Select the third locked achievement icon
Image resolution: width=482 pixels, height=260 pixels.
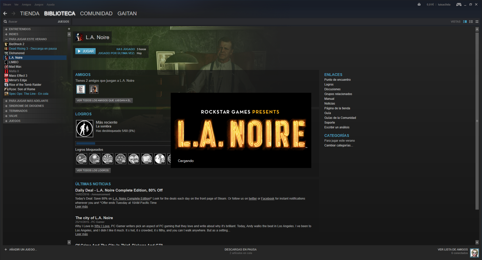pos(108,159)
